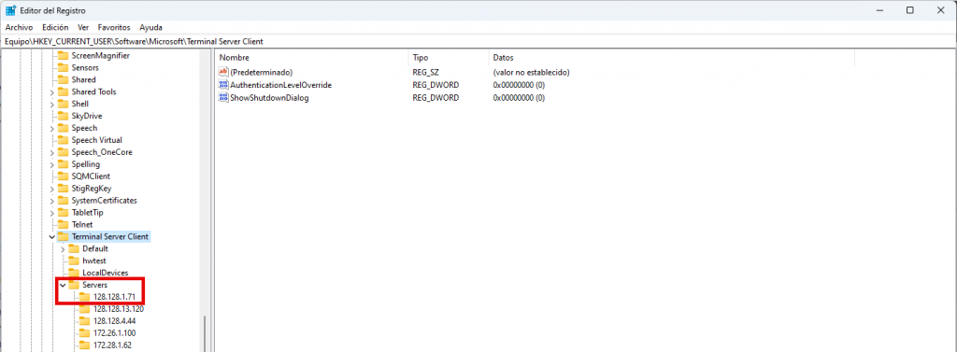The image size is (957, 352).
Task: Click the registry path address bar
Action: coord(478,41)
